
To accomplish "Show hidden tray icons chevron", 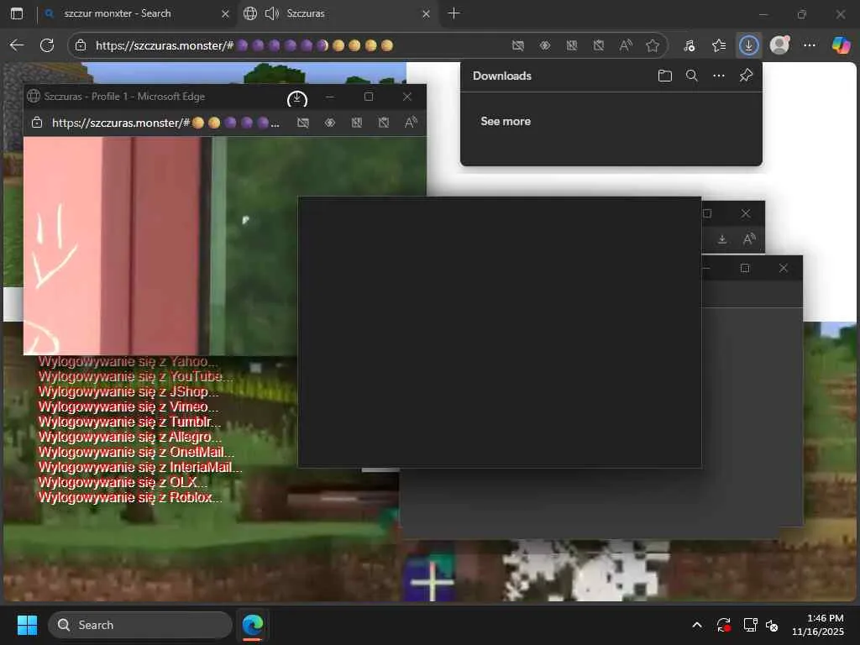I will point(696,625).
